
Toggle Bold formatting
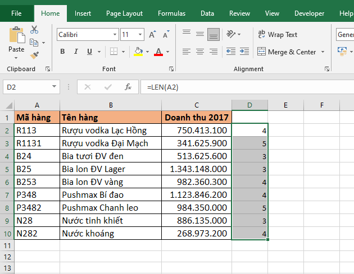[62, 52]
